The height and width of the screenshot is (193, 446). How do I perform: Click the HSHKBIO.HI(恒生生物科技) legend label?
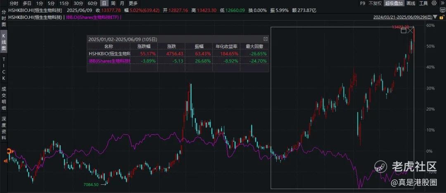point(35,17)
